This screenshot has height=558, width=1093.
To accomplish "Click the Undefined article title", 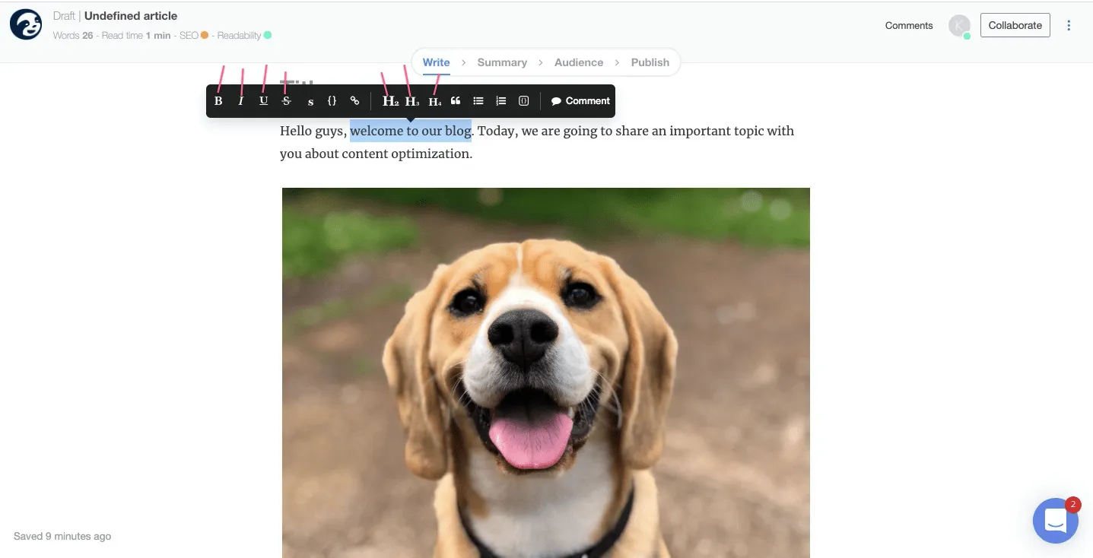I will click(131, 15).
